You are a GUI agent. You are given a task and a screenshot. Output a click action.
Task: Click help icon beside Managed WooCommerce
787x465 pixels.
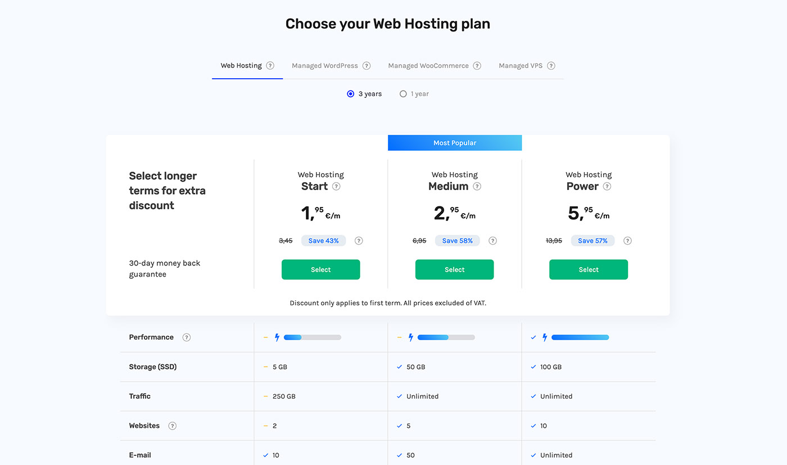click(x=477, y=66)
